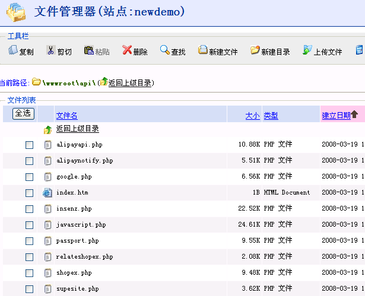Click the New Directory (新建目录) folder icon

255,51
